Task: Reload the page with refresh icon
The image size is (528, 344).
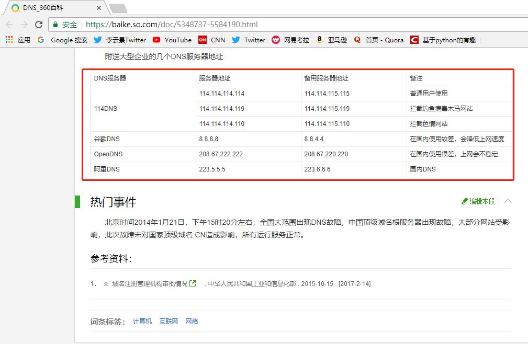Action: point(39,25)
